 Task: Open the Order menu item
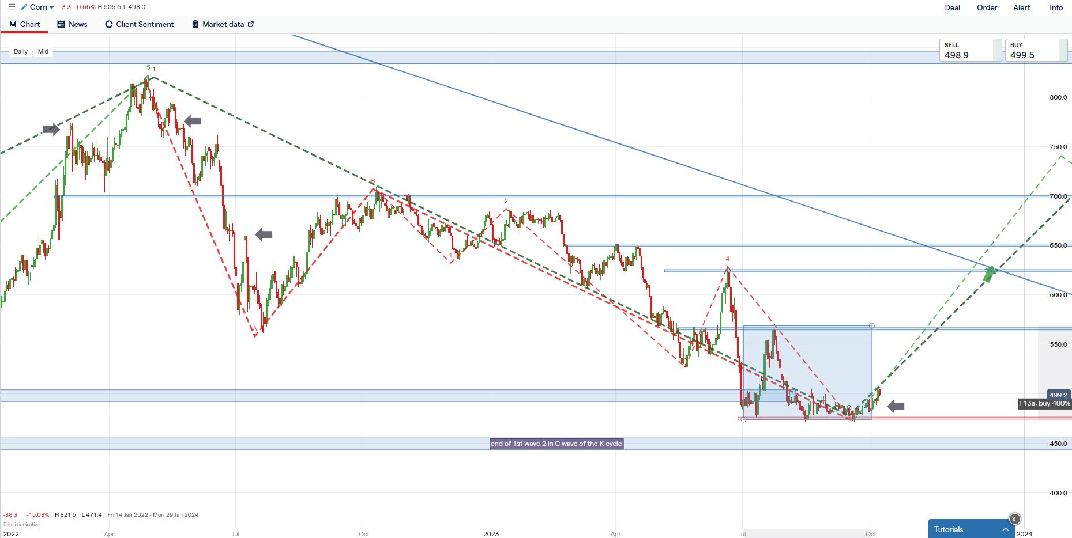[987, 7]
